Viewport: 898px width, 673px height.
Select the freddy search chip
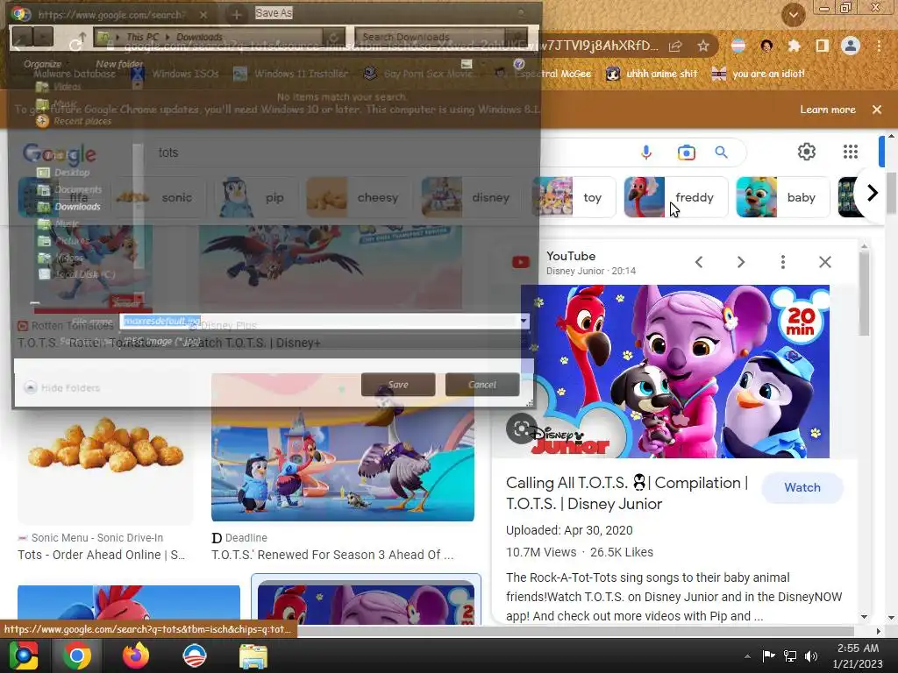click(x=676, y=197)
